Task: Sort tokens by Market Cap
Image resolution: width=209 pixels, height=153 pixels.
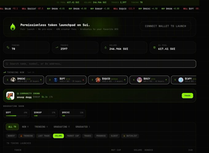Action: [73, 136]
